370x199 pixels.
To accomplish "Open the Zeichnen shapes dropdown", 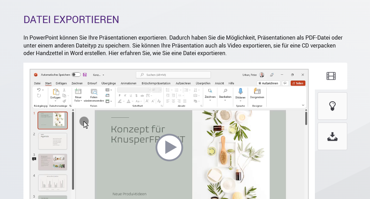I will [x=210, y=95].
